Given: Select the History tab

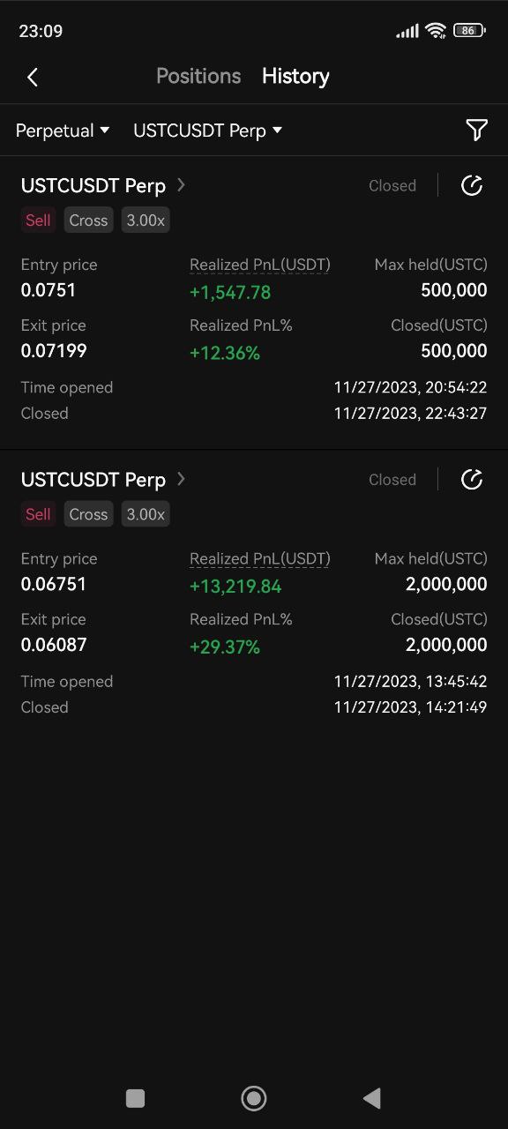Looking at the screenshot, I should 295,76.
